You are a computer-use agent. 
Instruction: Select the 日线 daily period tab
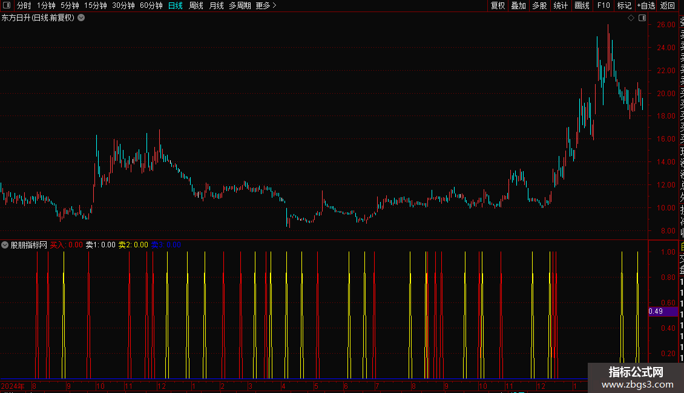[x=176, y=5]
